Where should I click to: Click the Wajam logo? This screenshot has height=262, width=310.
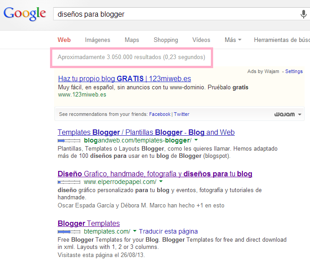[x=284, y=115]
